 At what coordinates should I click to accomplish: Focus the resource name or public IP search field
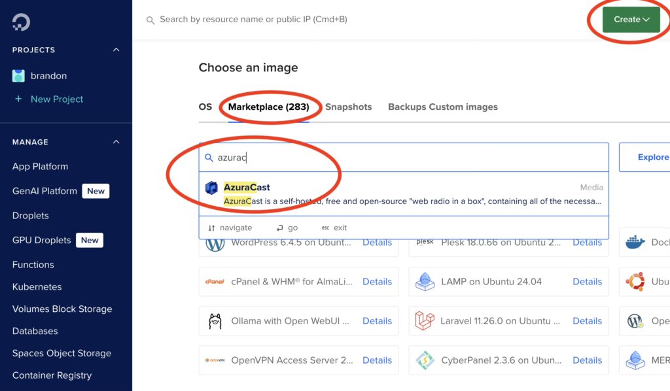(x=253, y=20)
